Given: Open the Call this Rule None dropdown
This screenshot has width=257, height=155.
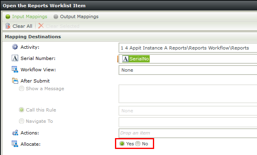Looking at the screenshot, I should point(188,111).
